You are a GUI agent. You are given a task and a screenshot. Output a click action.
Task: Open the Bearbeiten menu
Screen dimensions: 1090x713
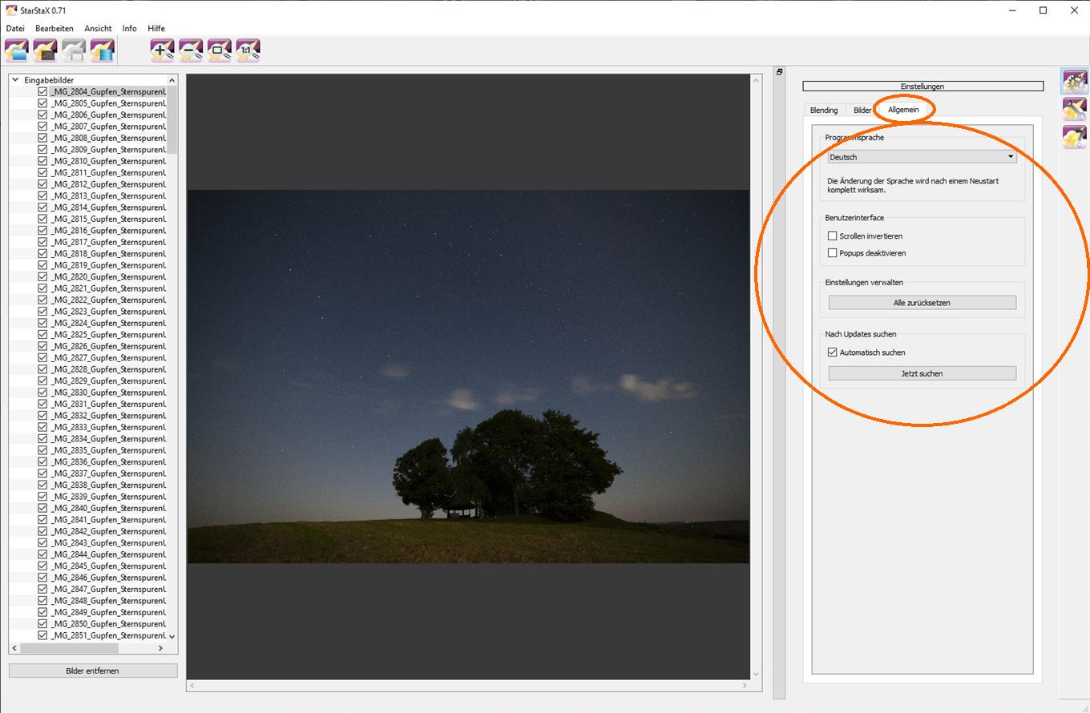[x=54, y=29]
